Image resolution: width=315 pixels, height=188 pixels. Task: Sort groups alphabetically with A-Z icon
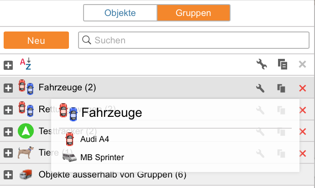25,64
